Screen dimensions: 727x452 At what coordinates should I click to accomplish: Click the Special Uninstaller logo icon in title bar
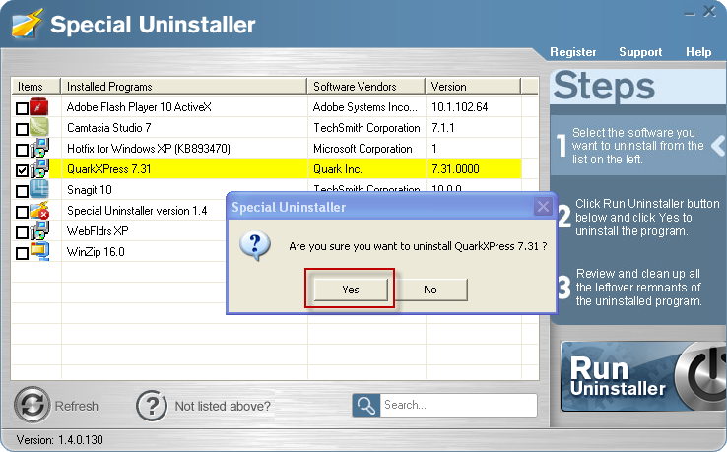tap(27, 24)
